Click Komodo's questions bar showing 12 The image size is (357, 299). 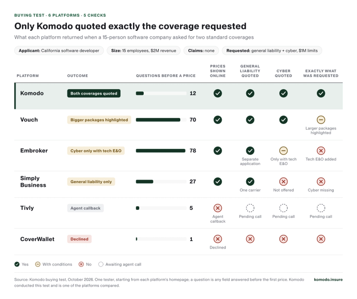click(161, 93)
